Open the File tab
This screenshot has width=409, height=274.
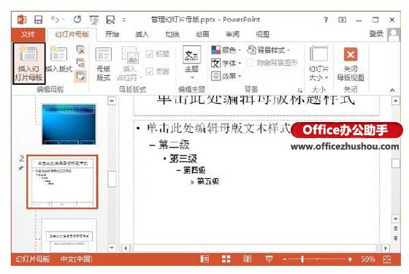click(x=28, y=34)
